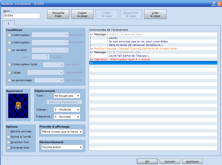The height and width of the screenshot is (165, 222).
Task: Open the character sprite in Apparence
Action: coord(18,106)
